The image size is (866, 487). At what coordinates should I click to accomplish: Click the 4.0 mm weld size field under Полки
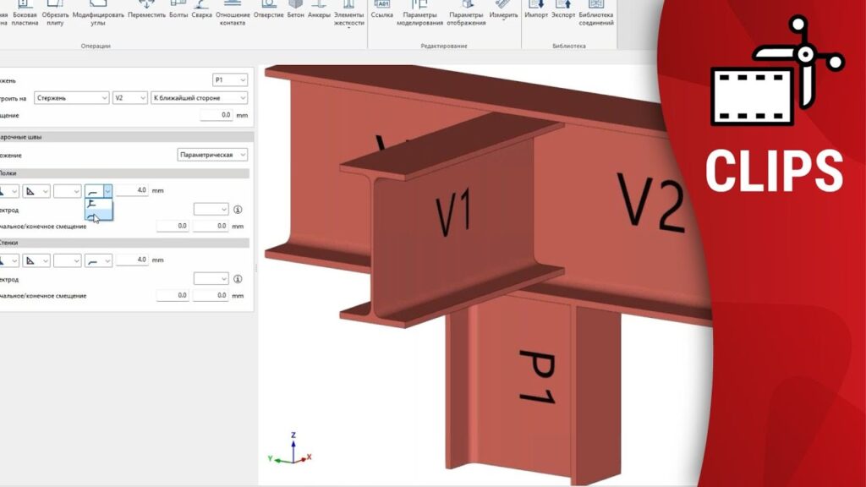pos(132,191)
